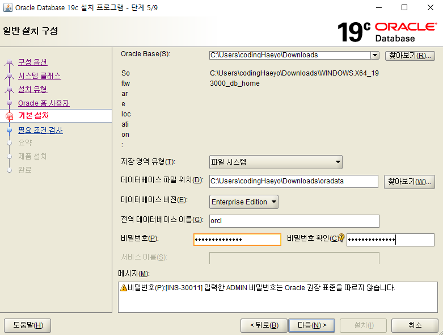Screen dimensions: 443x335
Task: Click the Oracle Base path text field
Action: [x=290, y=55]
